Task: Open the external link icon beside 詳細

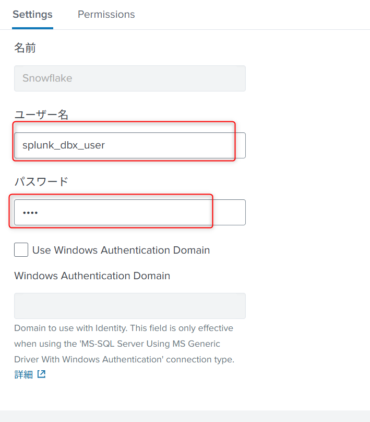Action: [x=41, y=374]
